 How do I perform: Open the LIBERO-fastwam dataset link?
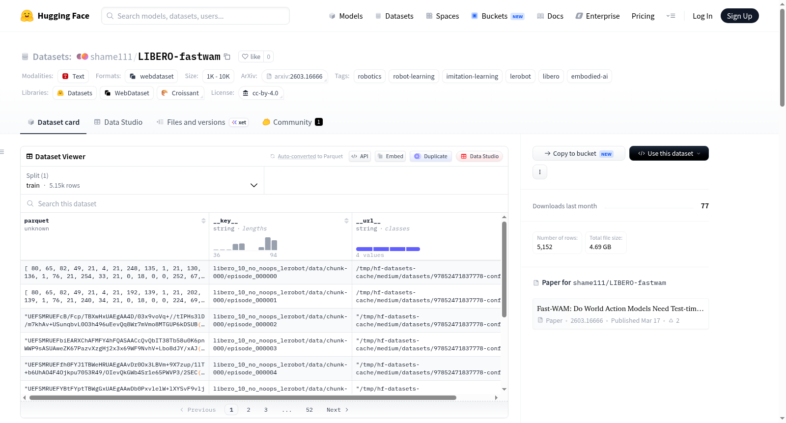coord(179,56)
